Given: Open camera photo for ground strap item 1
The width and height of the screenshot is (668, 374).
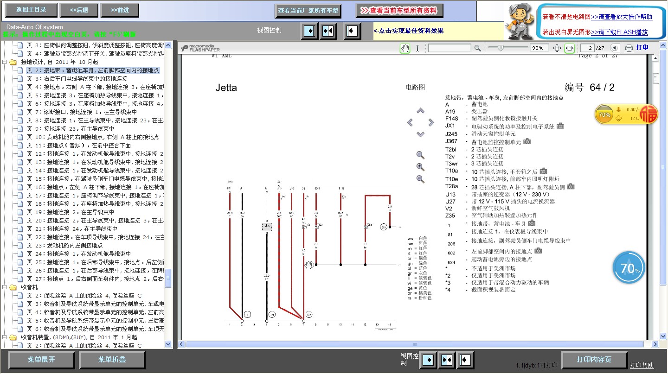Looking at the screenshot, I should pos(532,223).
